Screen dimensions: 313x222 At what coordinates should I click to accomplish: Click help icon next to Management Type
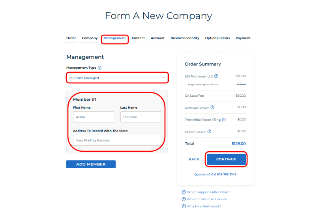click(x=99, y=68)
